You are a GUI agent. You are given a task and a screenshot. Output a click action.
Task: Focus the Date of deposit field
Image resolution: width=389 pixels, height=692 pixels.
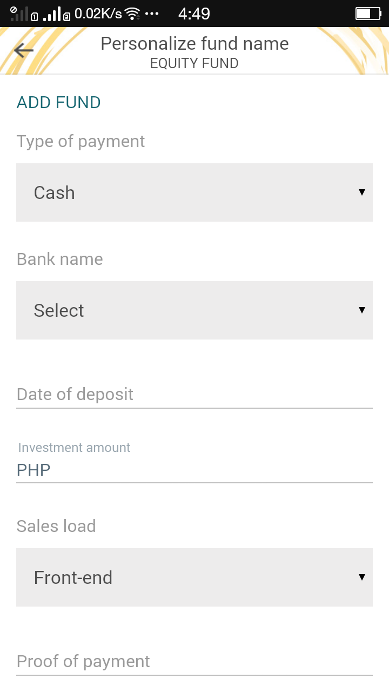[194, 395]
